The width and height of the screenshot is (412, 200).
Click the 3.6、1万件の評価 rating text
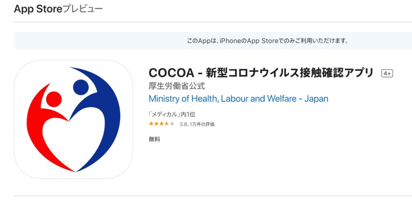[x=197, y=124]
